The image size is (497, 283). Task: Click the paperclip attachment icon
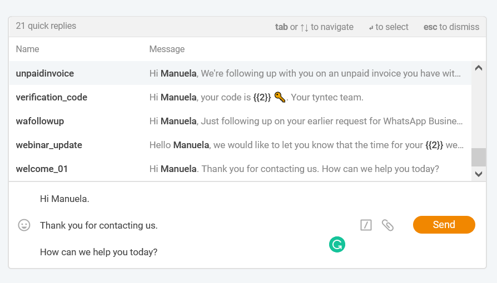(387, 225)
